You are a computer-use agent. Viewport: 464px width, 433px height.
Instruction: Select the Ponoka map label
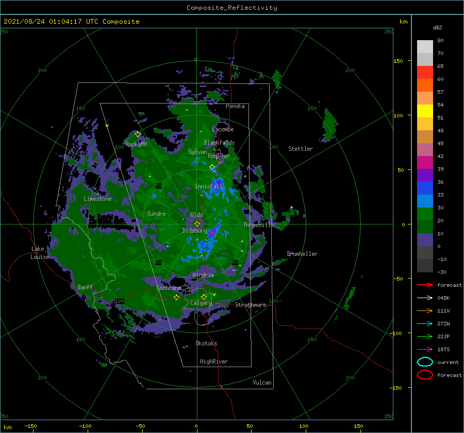point(235,107)
